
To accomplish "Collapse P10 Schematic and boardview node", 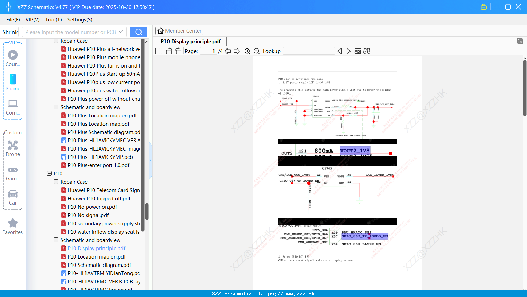I will click(56, 240).
